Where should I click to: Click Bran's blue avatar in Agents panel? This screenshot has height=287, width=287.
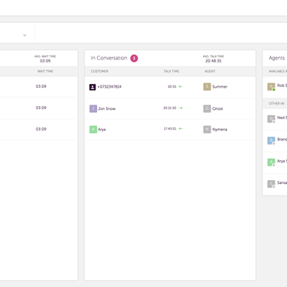[x=271, y=140]
